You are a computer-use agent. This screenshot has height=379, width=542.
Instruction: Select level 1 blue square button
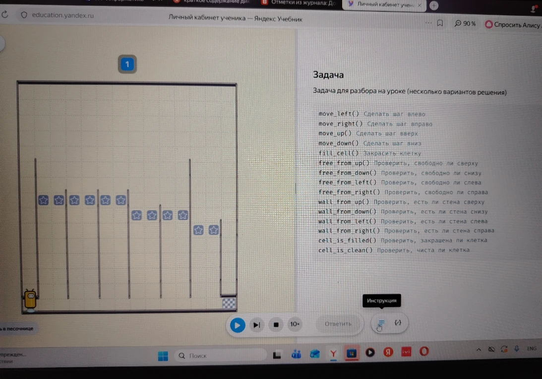pos(127,64)
